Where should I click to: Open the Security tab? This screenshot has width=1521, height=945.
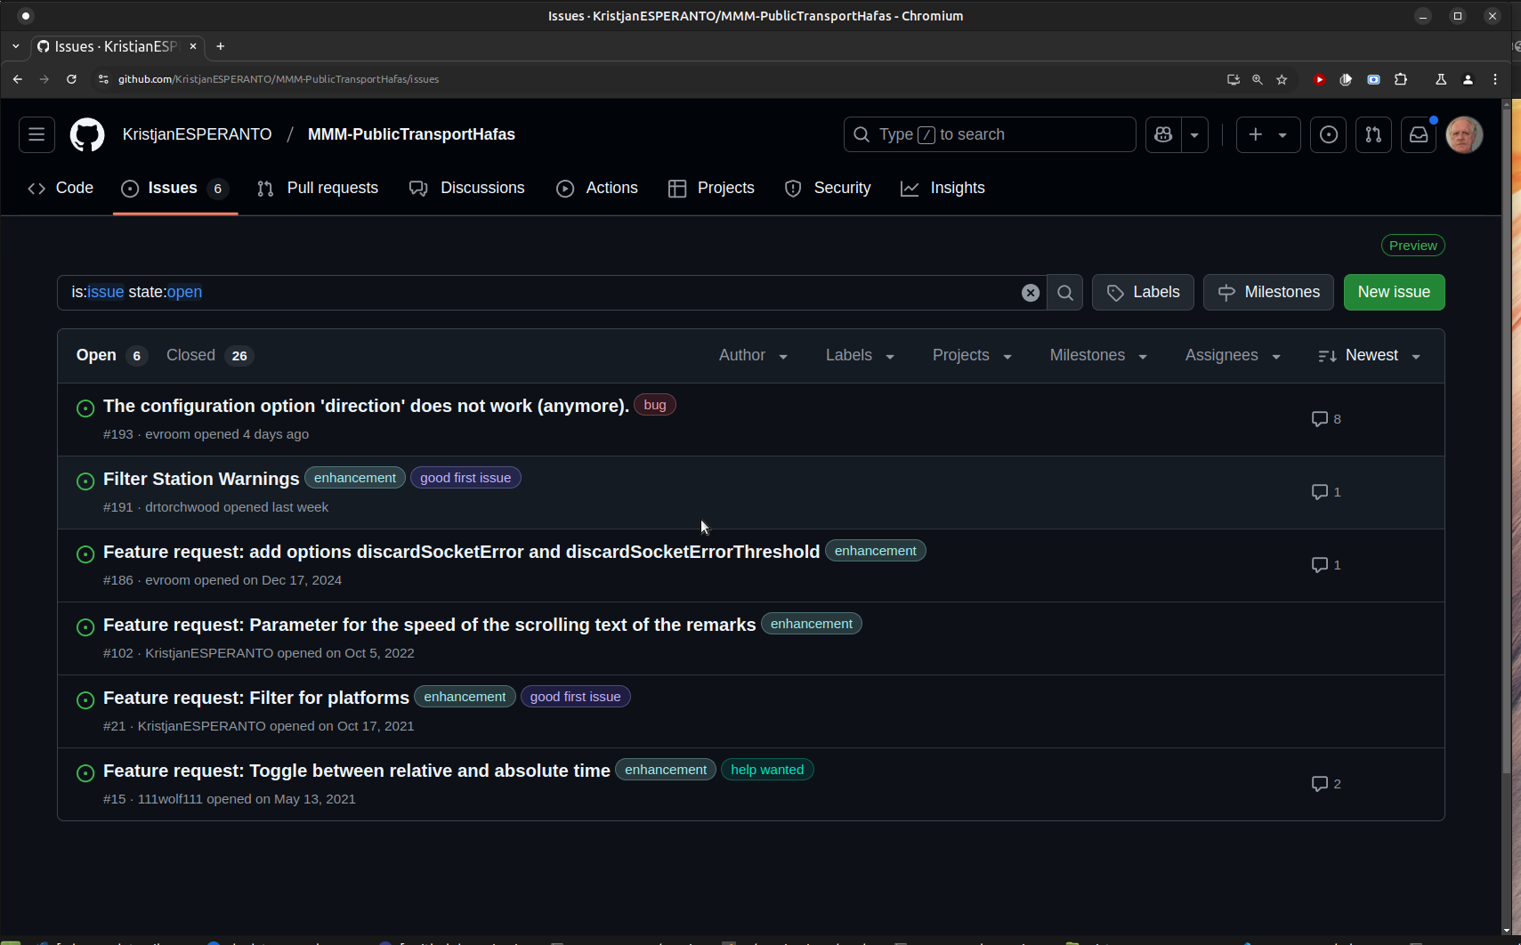828,188
